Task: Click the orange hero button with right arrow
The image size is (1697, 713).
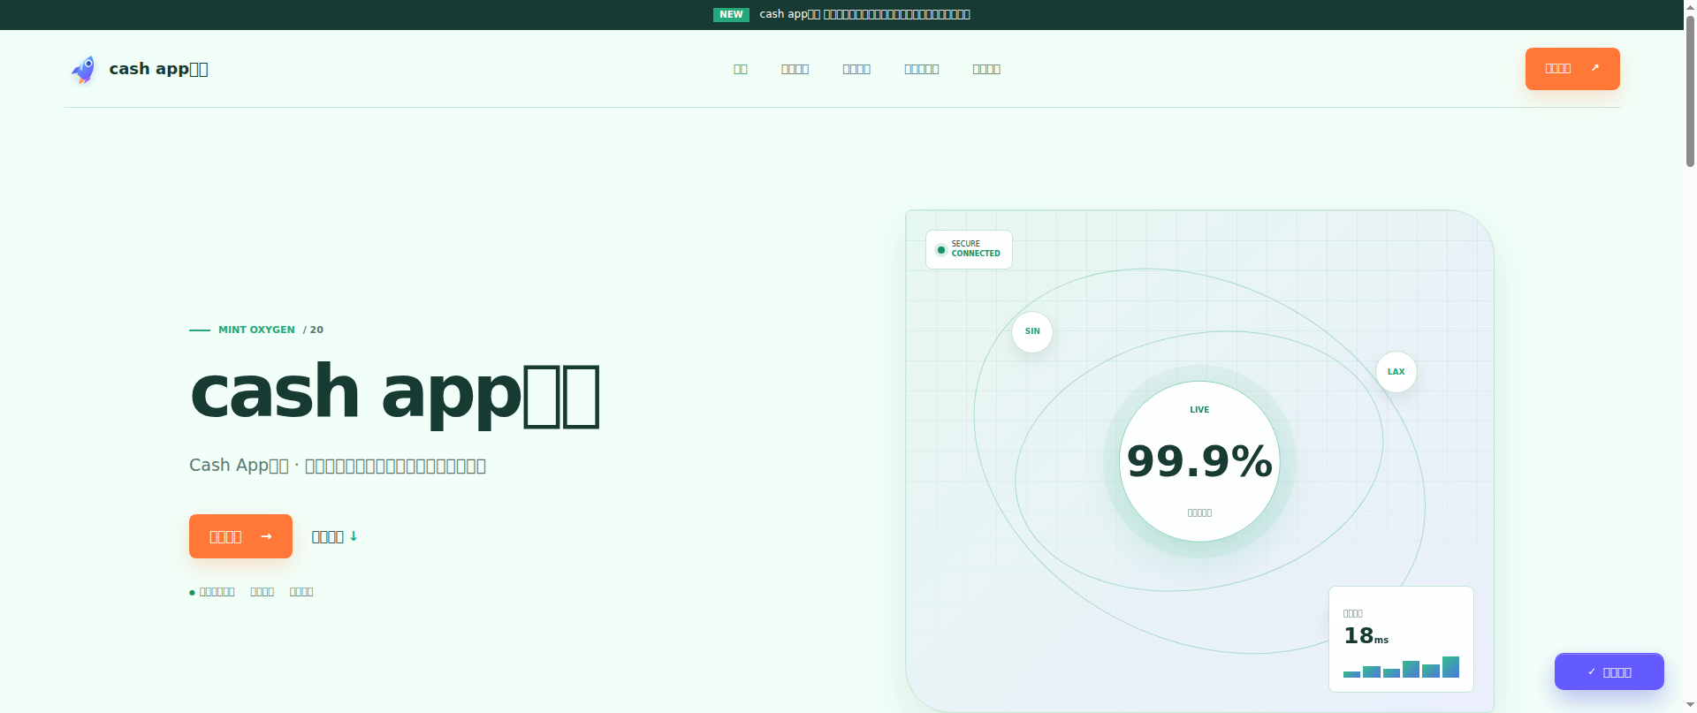Action: tap(240, 536)
